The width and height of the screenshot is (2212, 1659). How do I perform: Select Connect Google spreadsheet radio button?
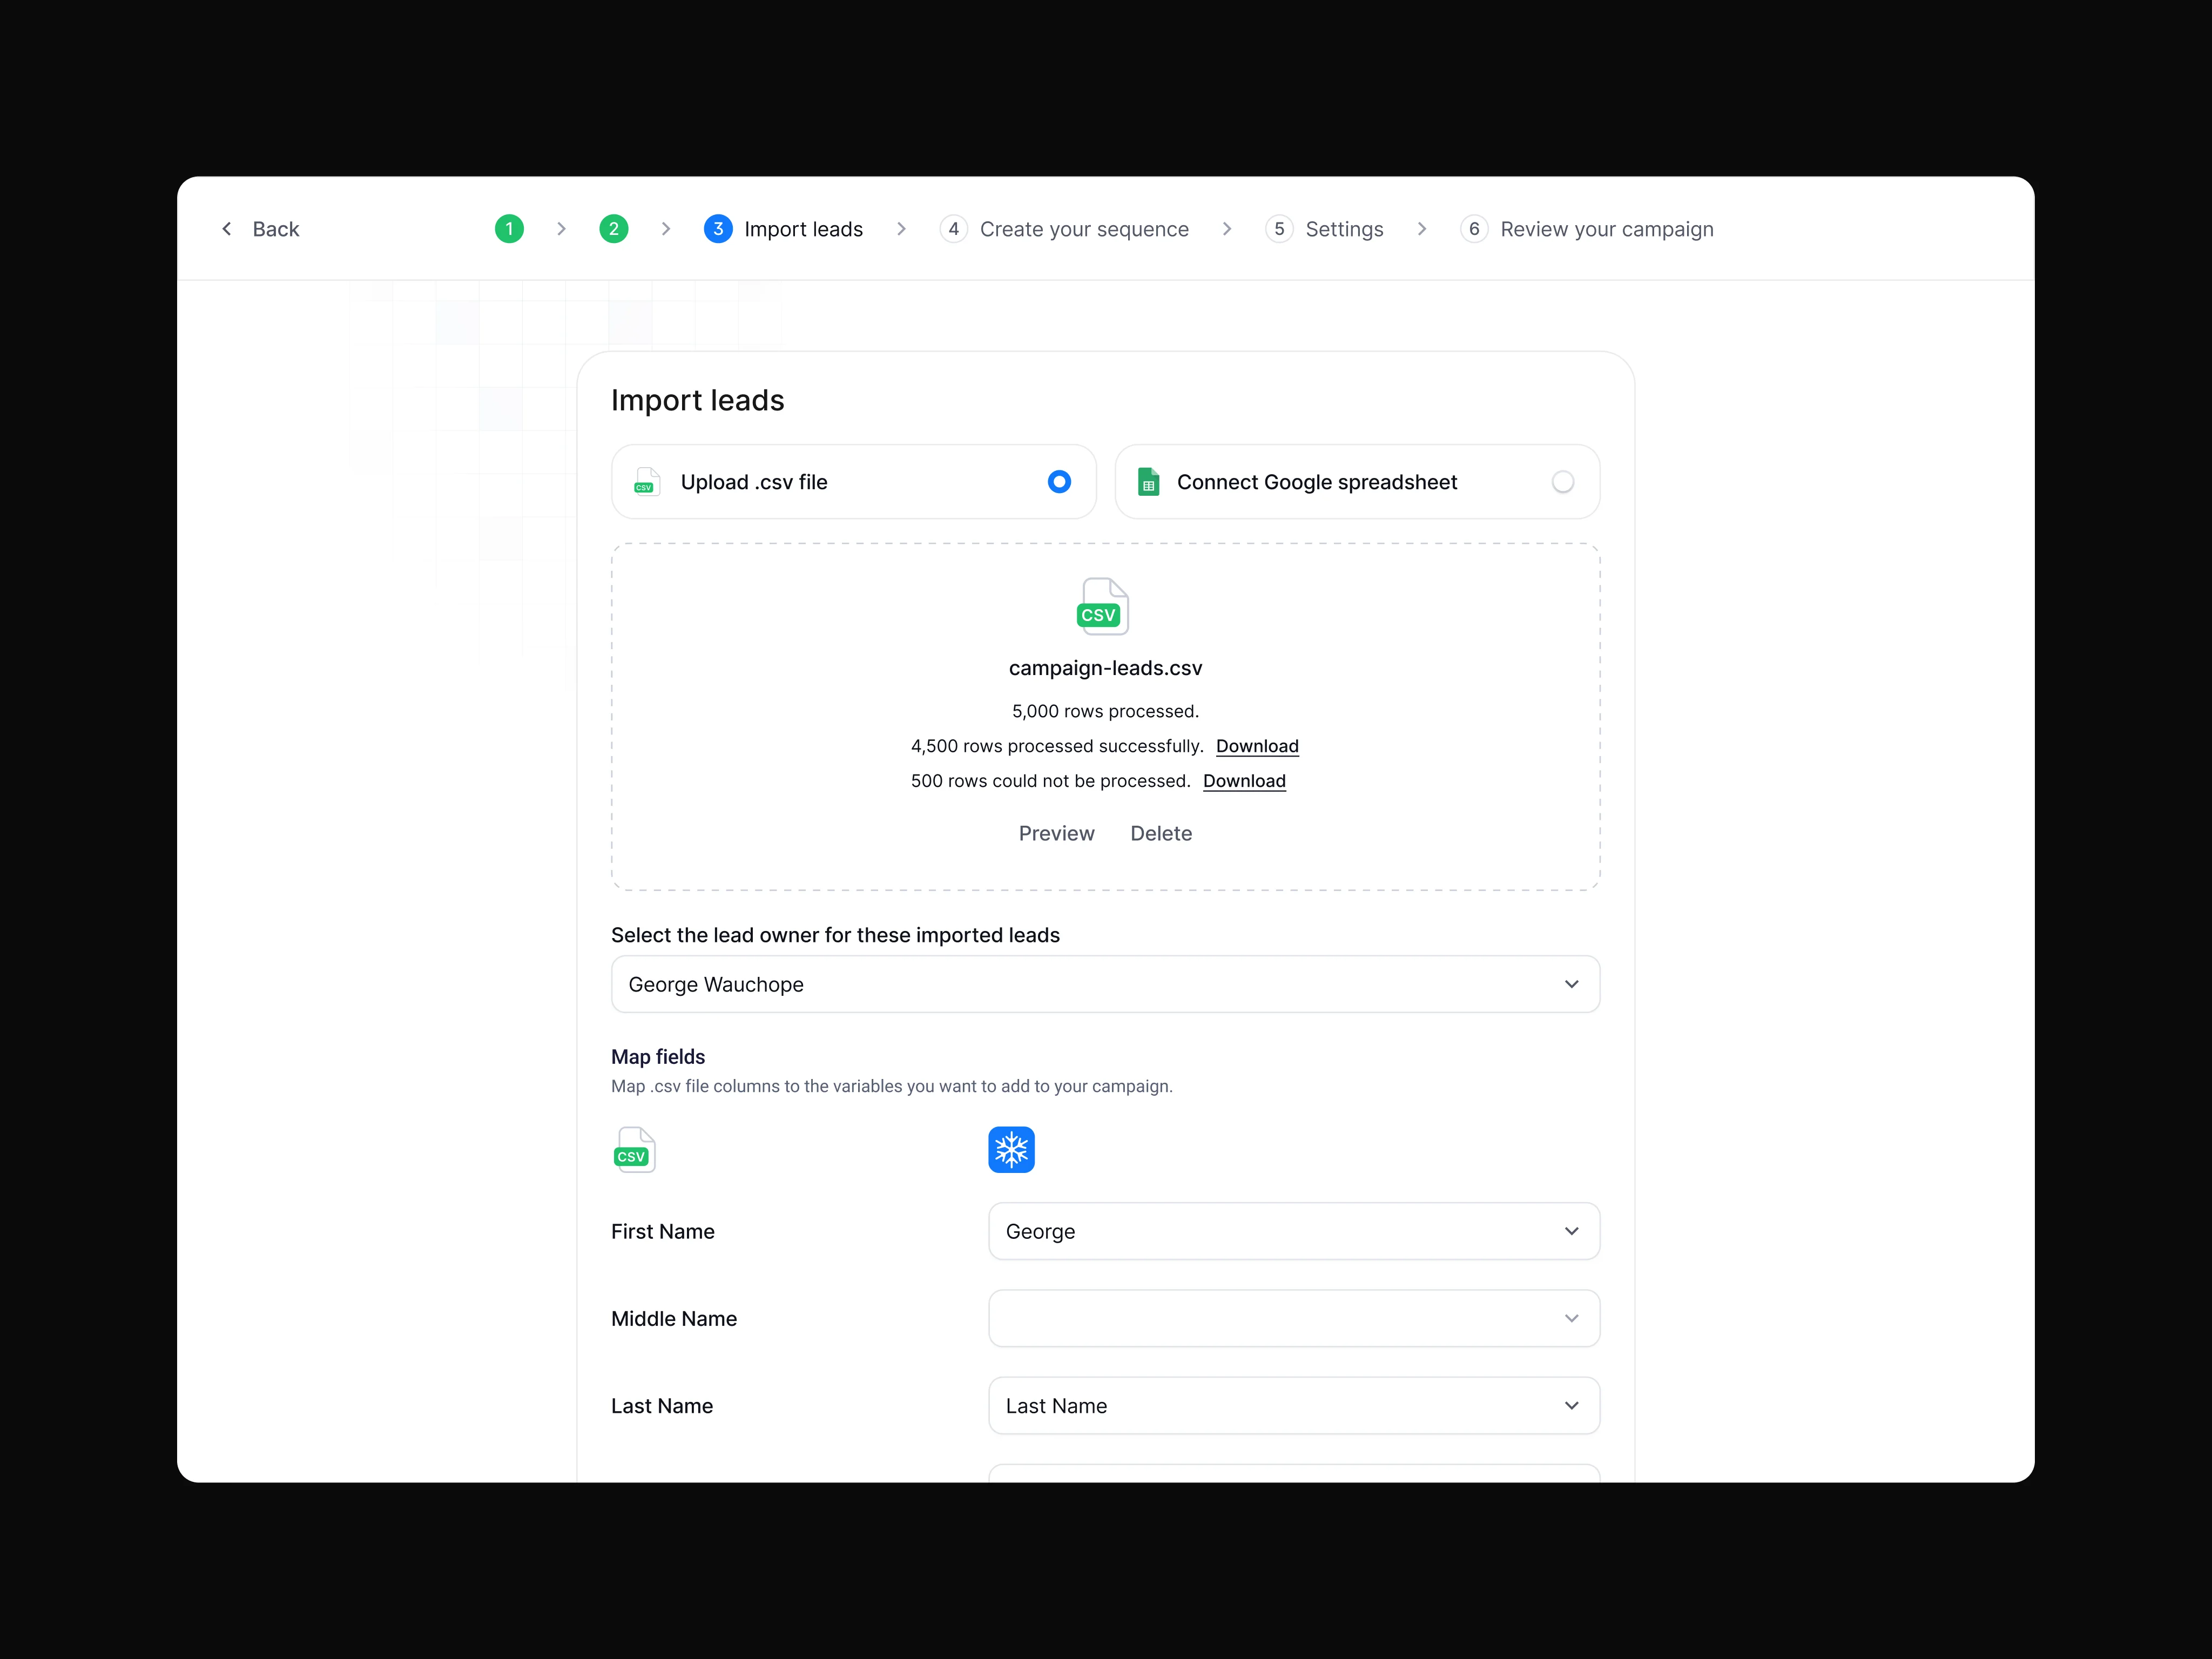(x=1562, y=482)
